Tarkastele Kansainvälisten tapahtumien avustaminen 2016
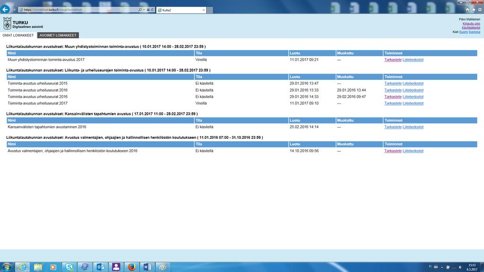Viewport: 484px width, 272px height. [x=393, y=127]
